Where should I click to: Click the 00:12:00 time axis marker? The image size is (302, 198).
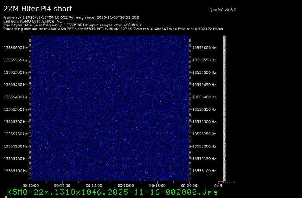(62, 186)
